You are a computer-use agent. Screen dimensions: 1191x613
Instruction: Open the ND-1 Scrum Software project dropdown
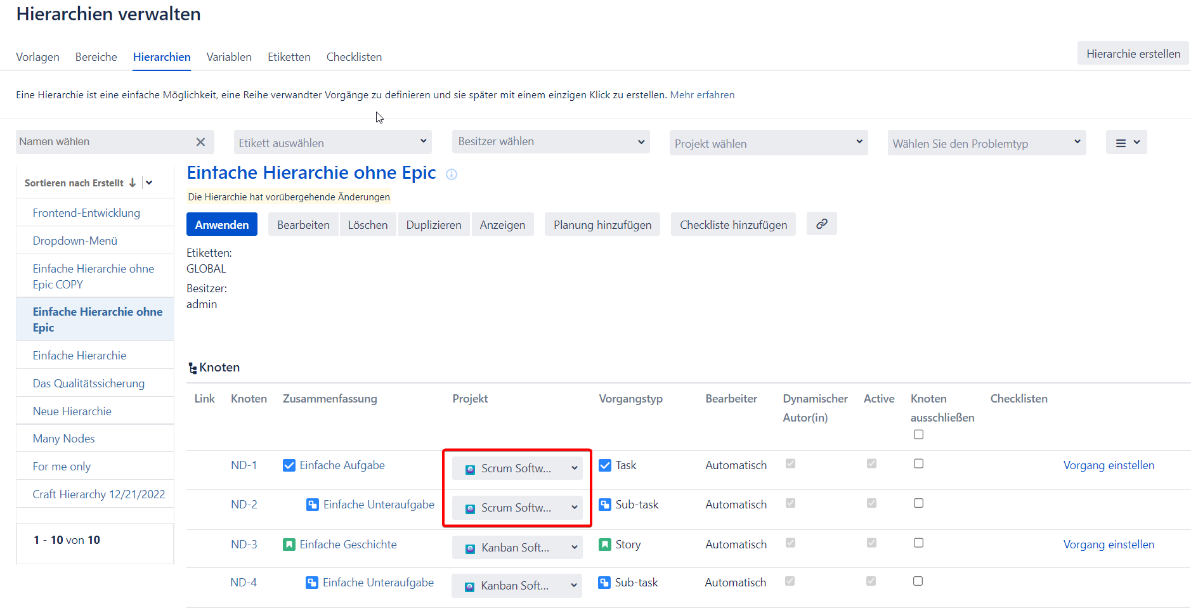[x=517, y=468]
